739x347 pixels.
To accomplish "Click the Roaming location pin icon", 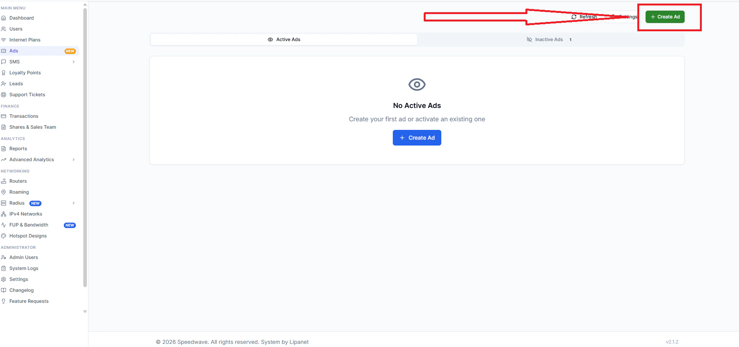I will (4, 192).
